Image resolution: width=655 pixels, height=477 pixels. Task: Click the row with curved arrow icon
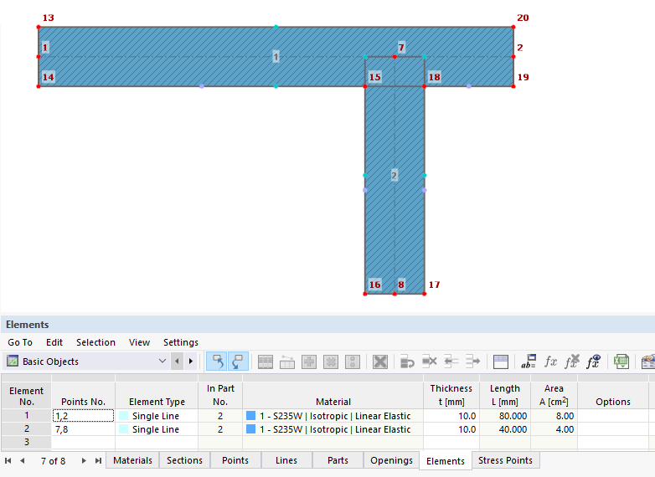pos(407,362)
